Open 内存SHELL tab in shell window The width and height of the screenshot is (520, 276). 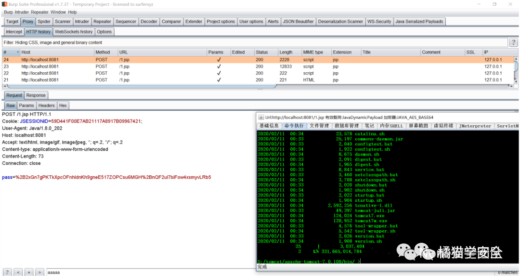(391, 126)
